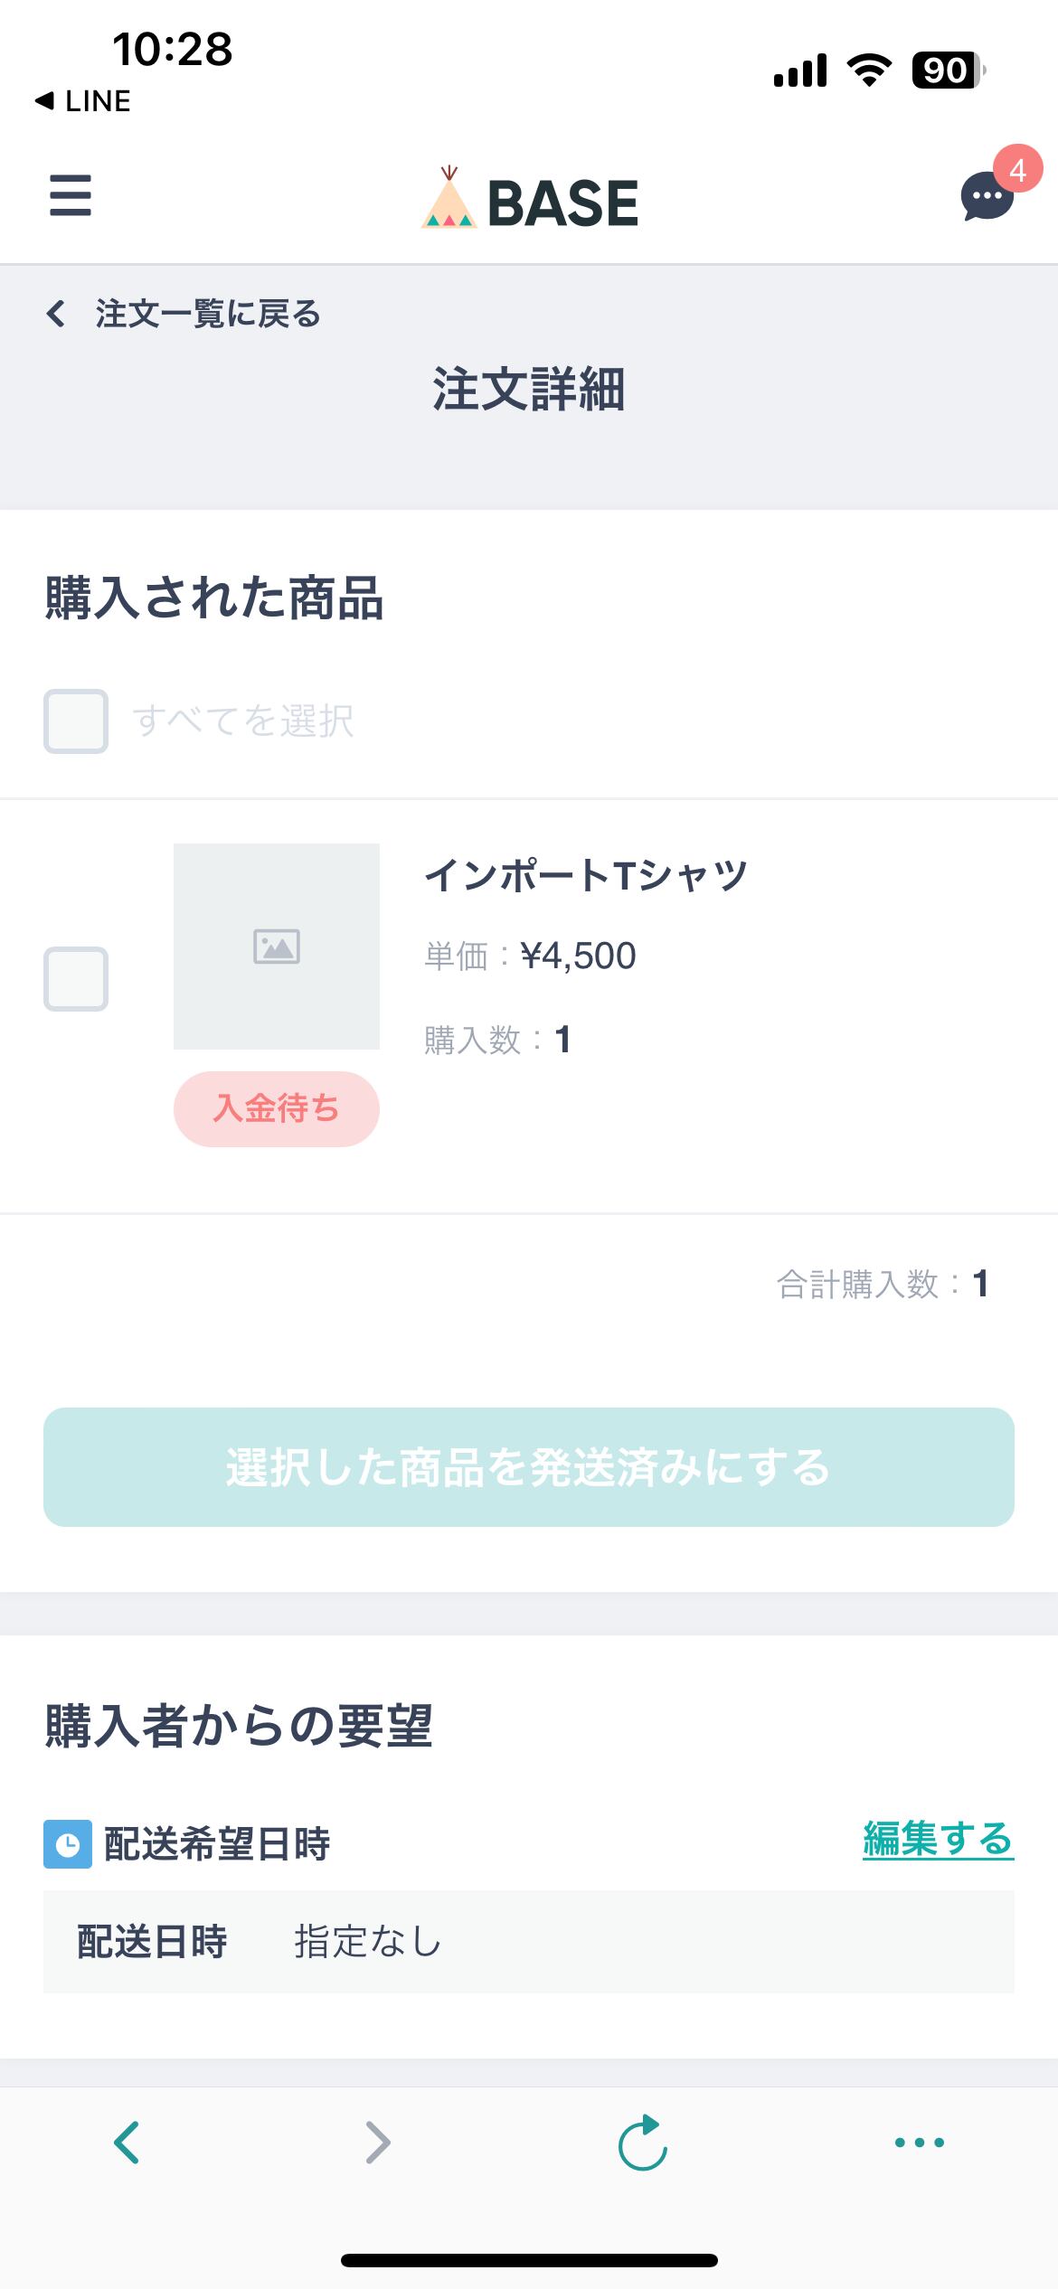Image resolution: width=1058 pixels, height=2289 pixels.
Task: Click the 編集する link
Action: (938, 1841)
